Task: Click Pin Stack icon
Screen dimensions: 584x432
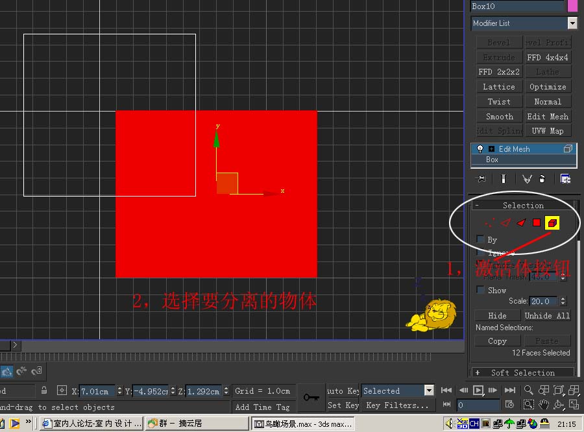Action: point(481,179)
